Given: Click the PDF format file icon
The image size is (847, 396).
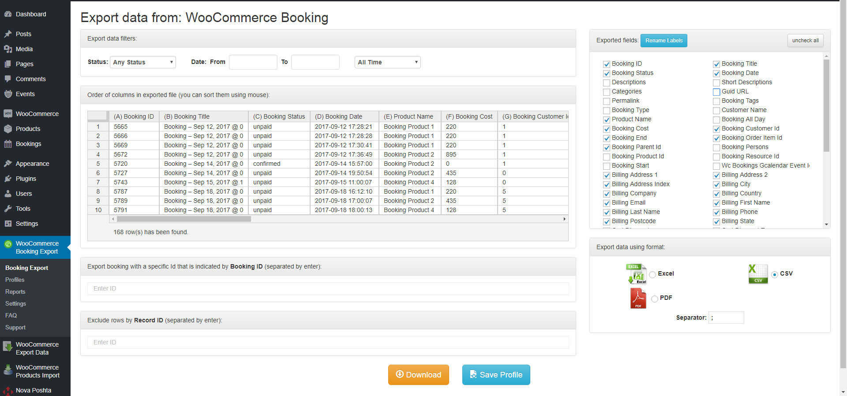Looking at the screenshot, I should (638, 298).
